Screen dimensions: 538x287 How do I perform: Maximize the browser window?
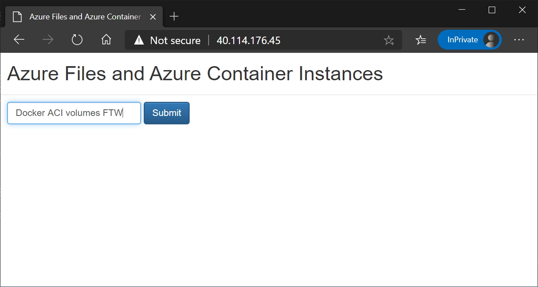tap(492, 10)
